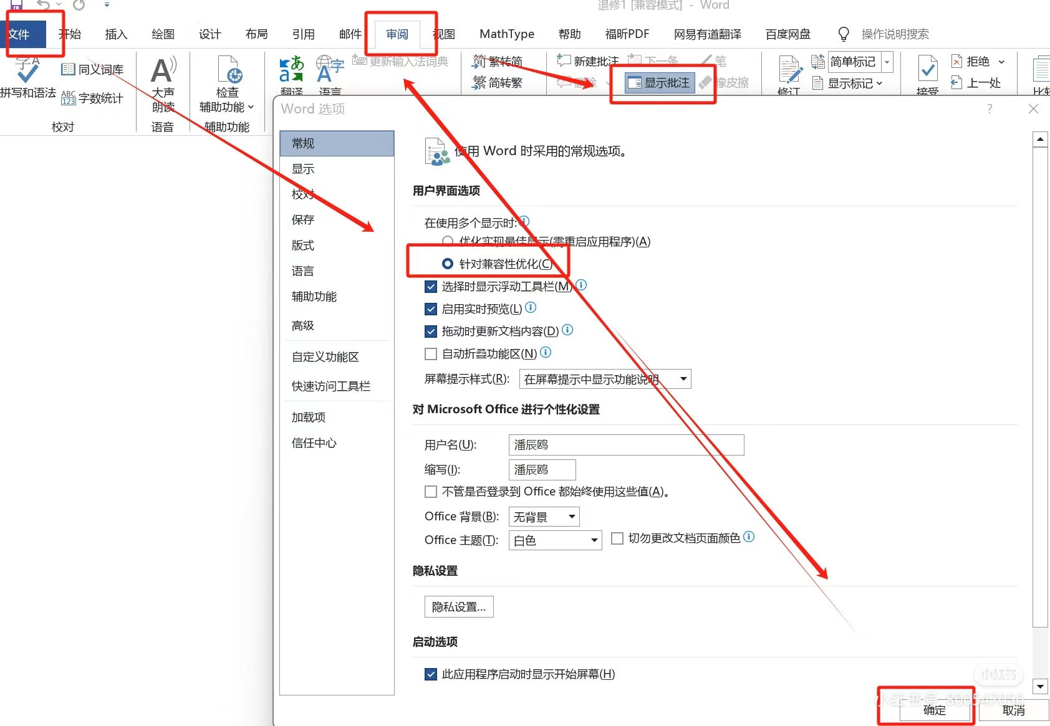
Task: Click the 确定 button
Action: click(934, 710)
